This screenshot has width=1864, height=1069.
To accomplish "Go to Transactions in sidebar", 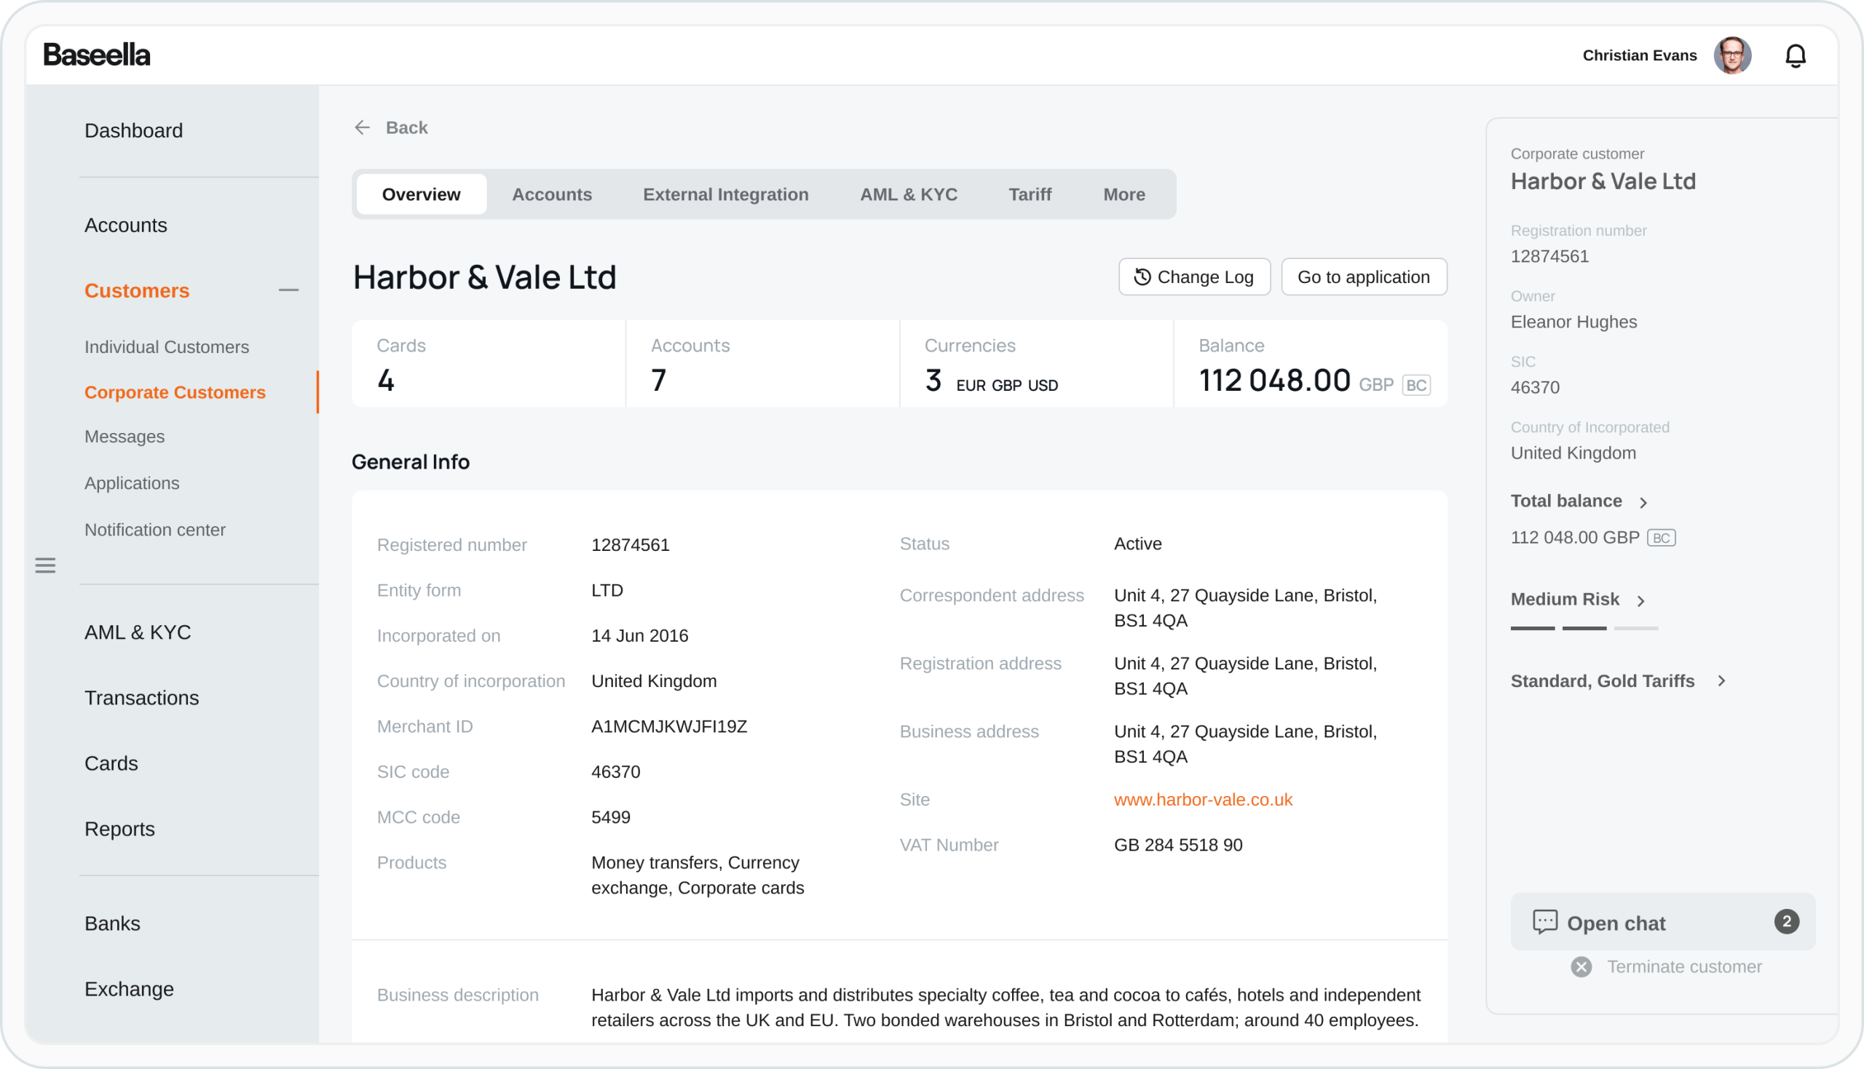I will (x=142, y=698).
